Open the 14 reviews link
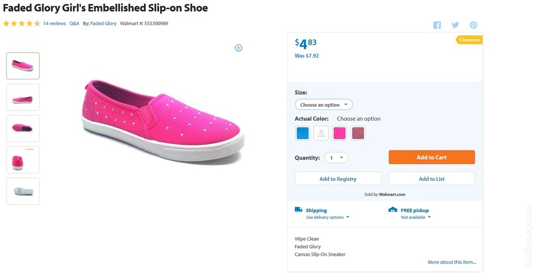Viewport: 536px width, 273px height. coord(54,24)
